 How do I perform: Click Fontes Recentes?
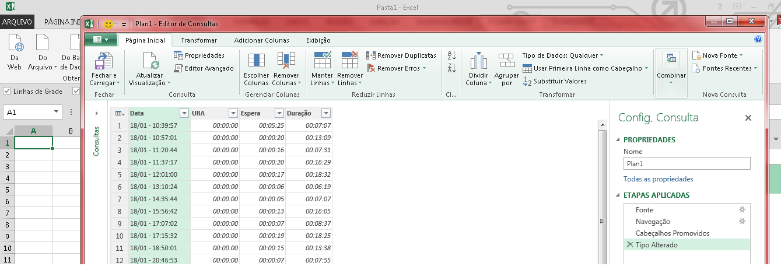[724, 68]
